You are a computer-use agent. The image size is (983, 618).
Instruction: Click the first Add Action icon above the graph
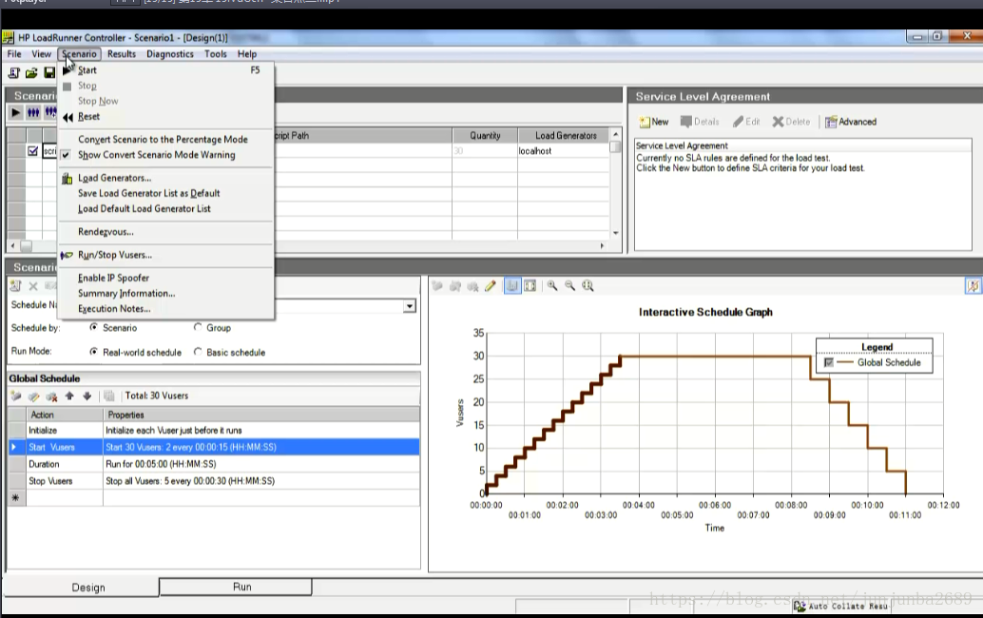tap(437, 286)
